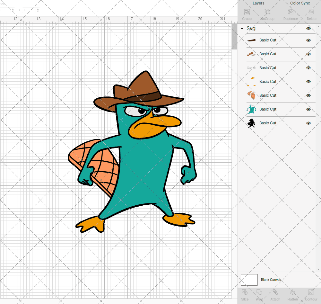Select the white eyes layer thumbnail
Viewport: 321px width, 304px height.
[251, 68]
